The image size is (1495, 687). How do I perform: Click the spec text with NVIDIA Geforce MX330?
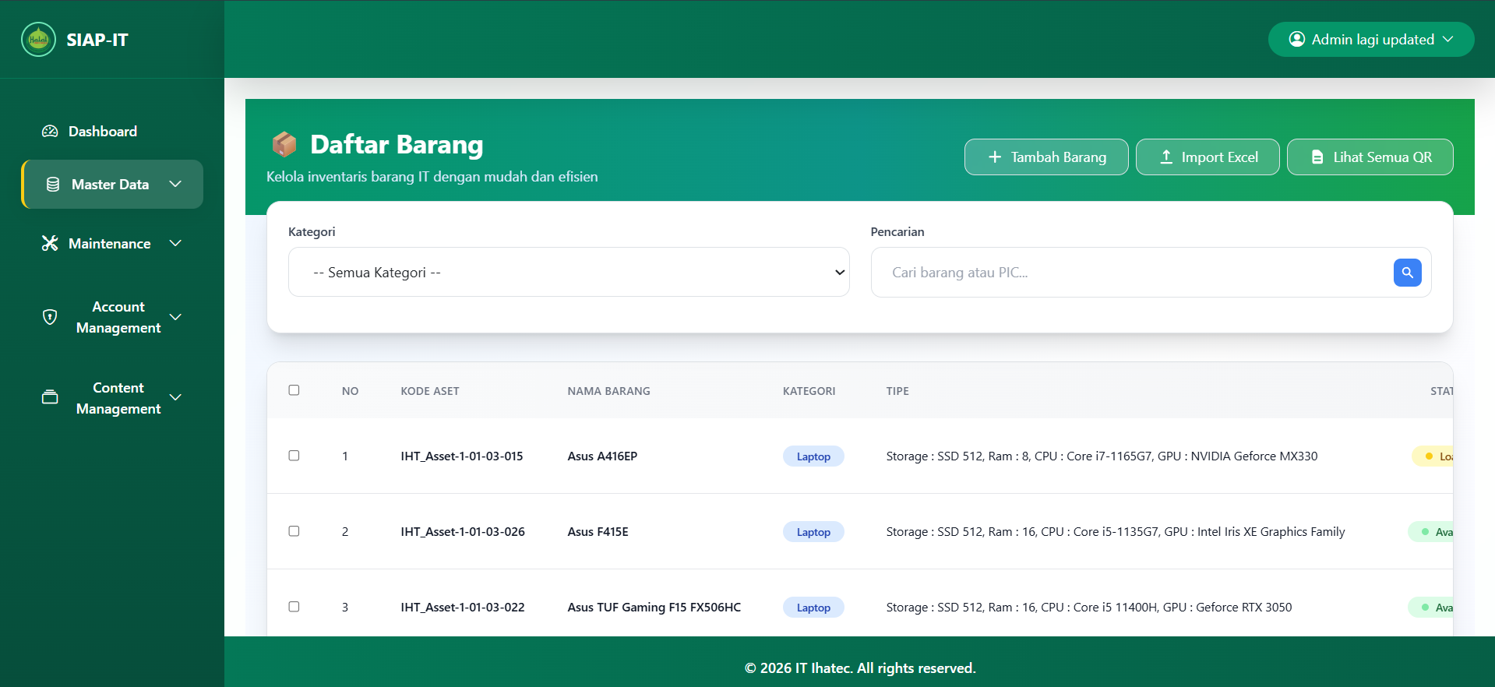[1102, 456]
